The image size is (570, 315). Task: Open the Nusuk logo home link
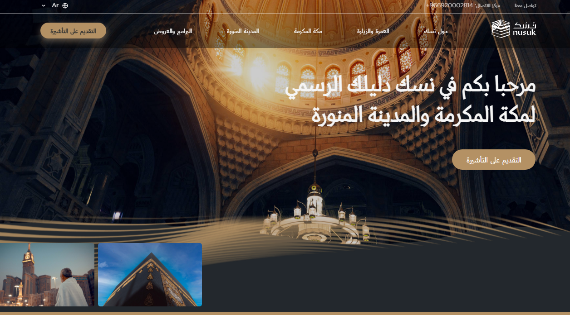pos(514,29)
